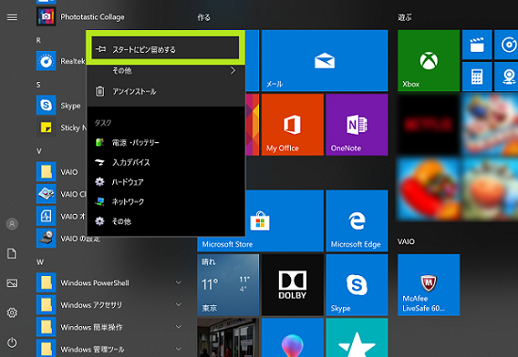Open the hamburger menu at top left

pyautogui.click(x=12, y=17)
